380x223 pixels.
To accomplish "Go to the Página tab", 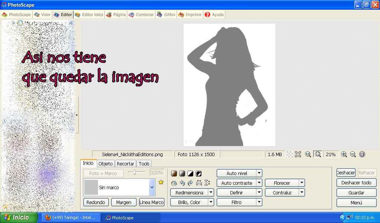I will pyautogui.click(x=116, y=14).
